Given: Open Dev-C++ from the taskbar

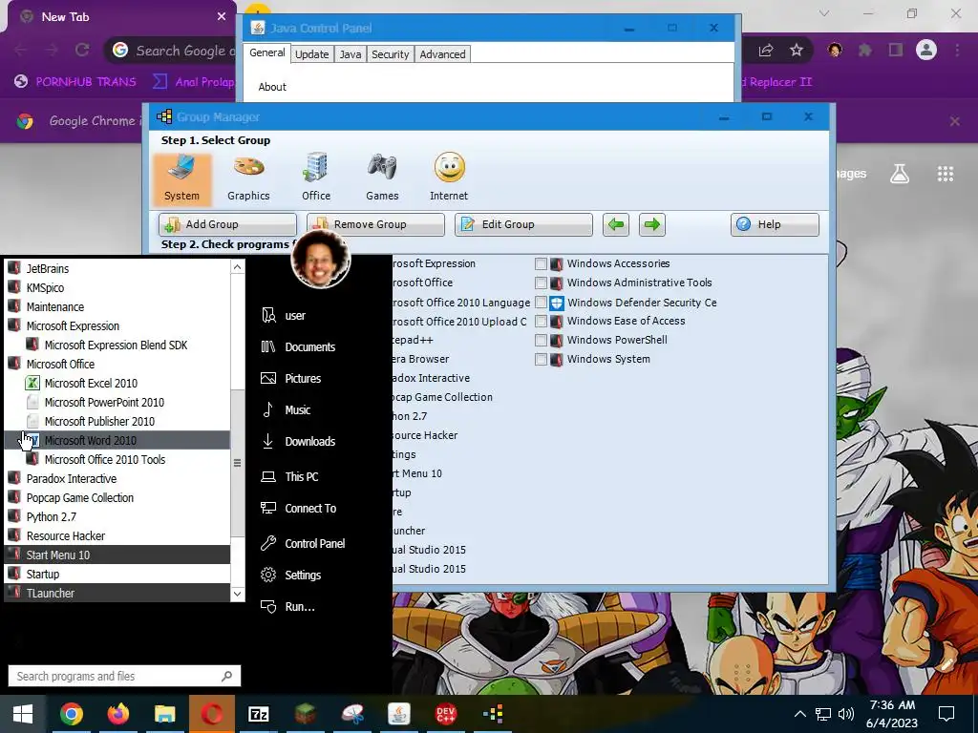Looking at the screenshot, I should 445,714.
